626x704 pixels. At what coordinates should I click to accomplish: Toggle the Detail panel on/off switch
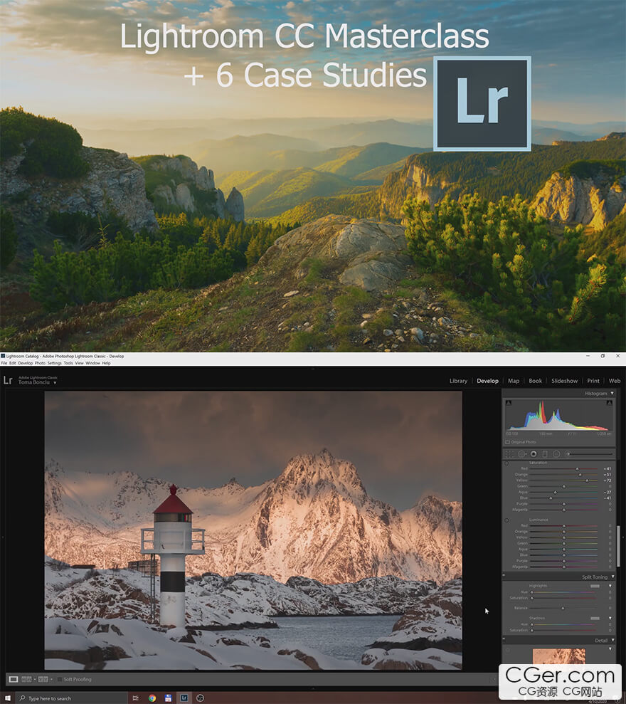pyautogui.click(x=504, y=639)
